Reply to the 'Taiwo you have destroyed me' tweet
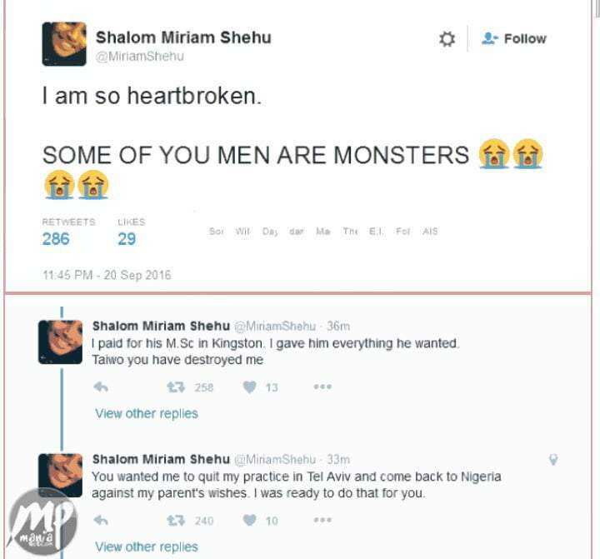The image size is (600, 559). [101, 387]
